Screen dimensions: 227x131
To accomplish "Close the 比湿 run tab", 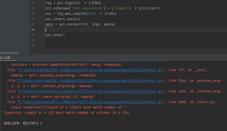I will point(12,58).
